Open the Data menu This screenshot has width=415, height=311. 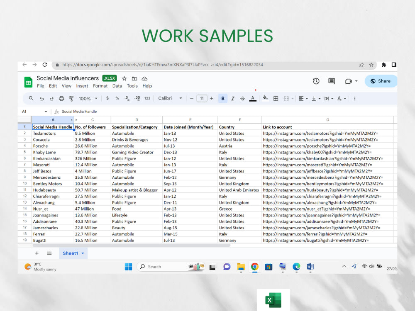click(x=117, y=86)
